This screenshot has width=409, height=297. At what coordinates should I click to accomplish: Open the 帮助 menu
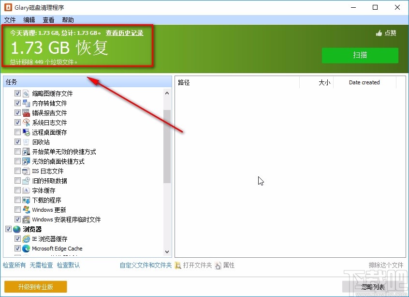point(68,20)
